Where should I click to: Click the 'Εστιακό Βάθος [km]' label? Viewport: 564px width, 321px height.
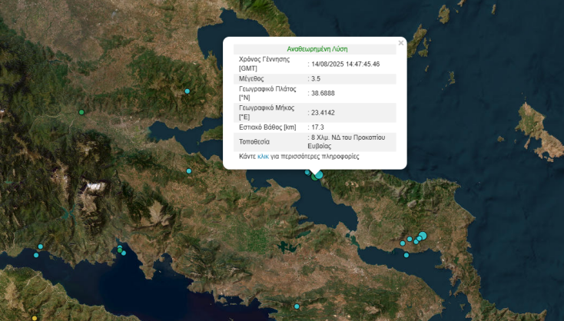click(267, 127)
